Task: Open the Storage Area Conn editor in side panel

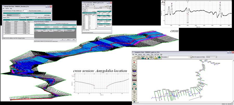Action: coord(134,88)
